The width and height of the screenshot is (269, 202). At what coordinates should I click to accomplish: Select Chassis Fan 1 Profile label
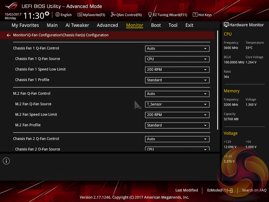click(x=32, y=80)
